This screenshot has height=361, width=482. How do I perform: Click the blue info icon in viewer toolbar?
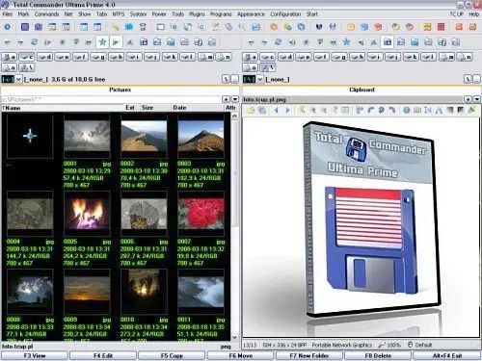point(406,111)
